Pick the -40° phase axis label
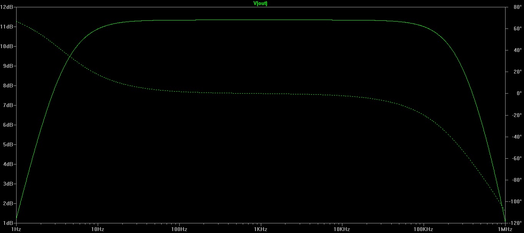The image size is (524, 233). [x=517, y=136]
